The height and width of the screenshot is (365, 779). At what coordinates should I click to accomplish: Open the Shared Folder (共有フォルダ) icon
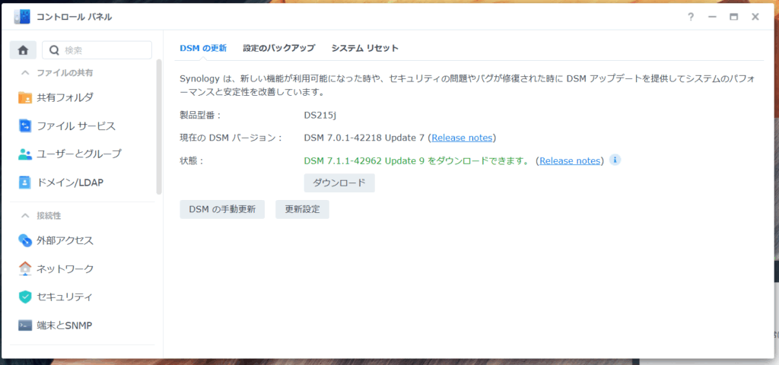point(25,97)
